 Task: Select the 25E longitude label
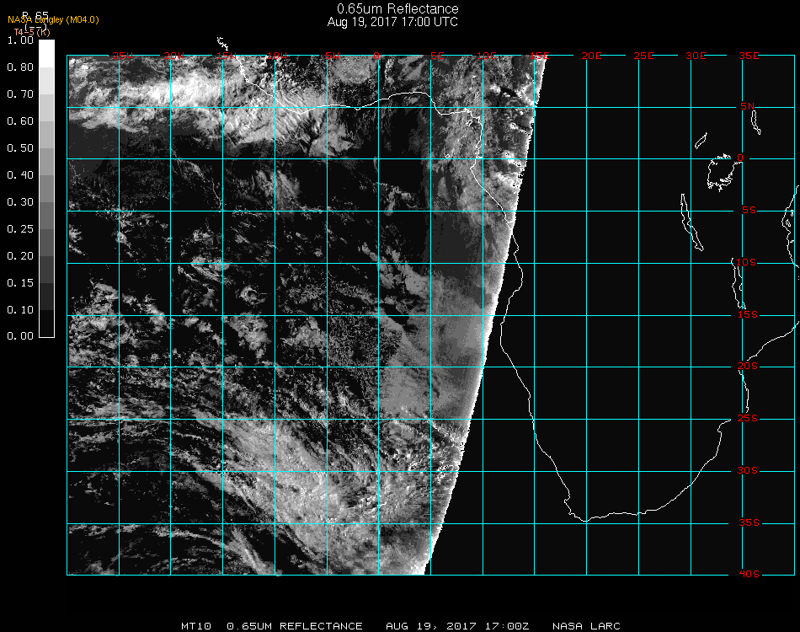point(643,56)
